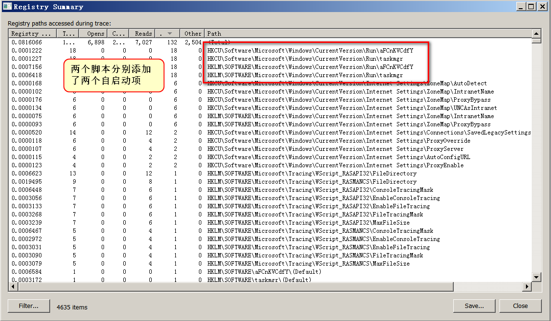Select HKCU ZoneMap\UNCAsIntranet row

pos(270,108)
